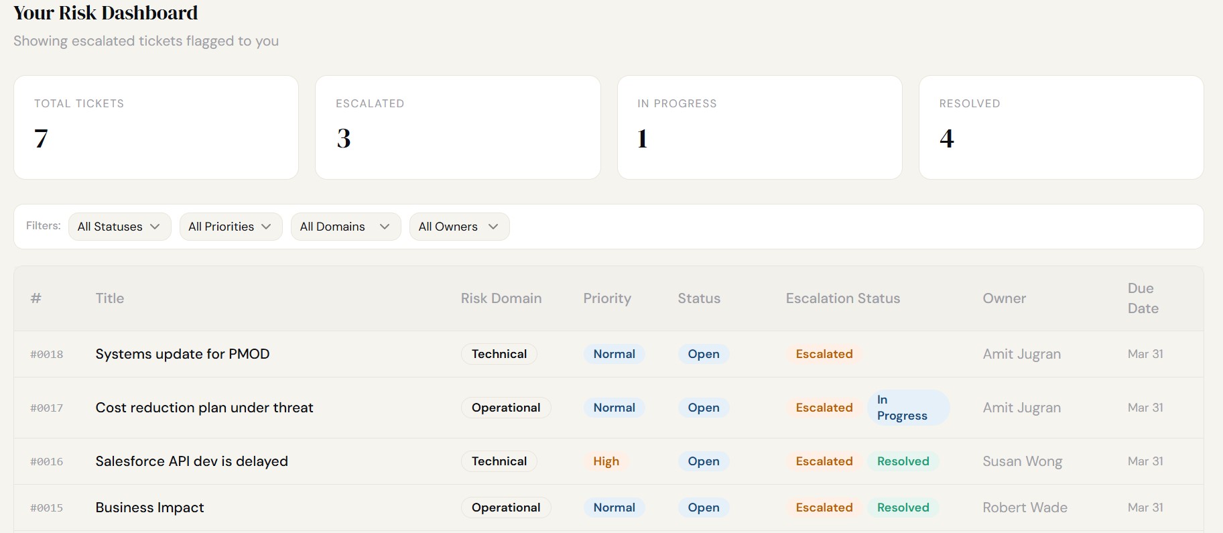The image size is (1223, 533).
Task: Click Operational badge on Cost reduction row
Action: [506, 408]
